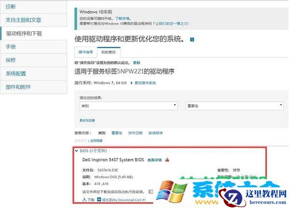Click the 让我们助您一臂之力 link
This screenshot has height=208, width=289.
(172, 24)
